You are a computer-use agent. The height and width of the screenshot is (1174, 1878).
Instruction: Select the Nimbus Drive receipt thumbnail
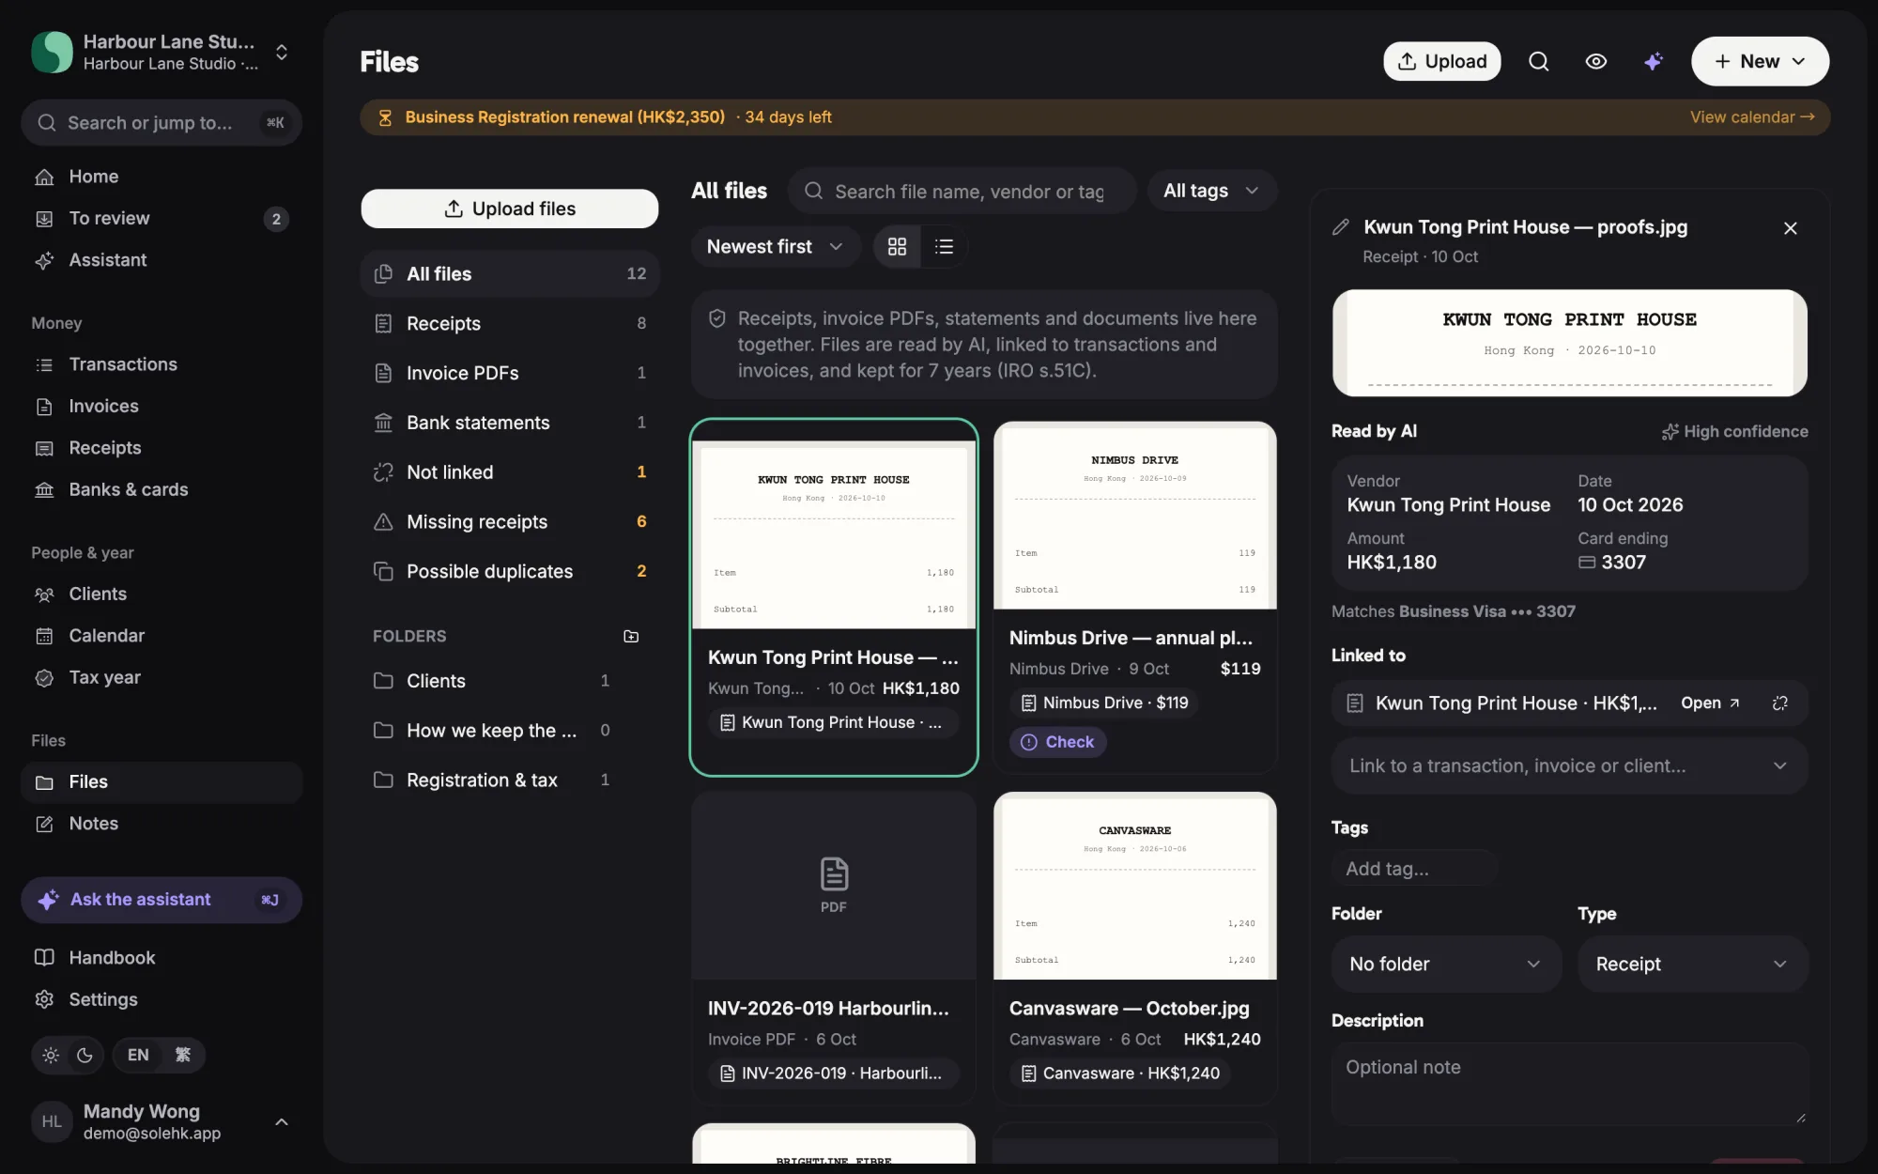pos(1134,516)
